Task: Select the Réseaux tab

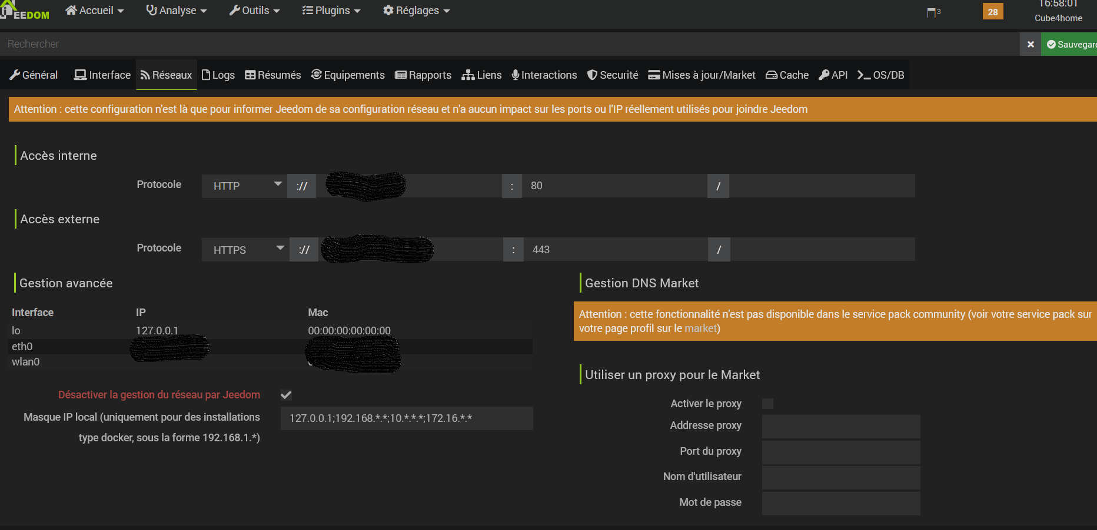Action: click(x=166, y=75)
